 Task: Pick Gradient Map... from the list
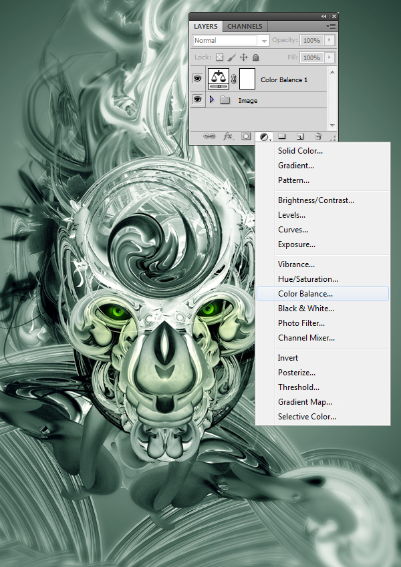(x=305, y=402)
